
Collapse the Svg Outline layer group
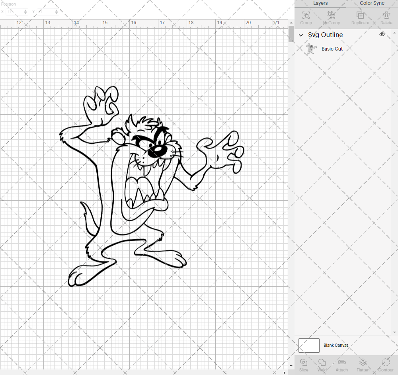point(301,35)
